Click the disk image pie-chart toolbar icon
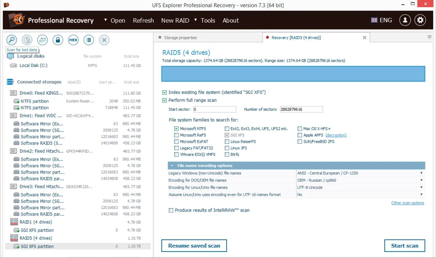This screenshot has height=258, width=436. pos(27,40)
